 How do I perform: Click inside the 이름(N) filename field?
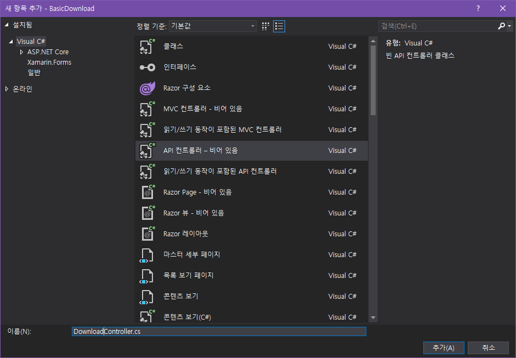click(219, 331)
